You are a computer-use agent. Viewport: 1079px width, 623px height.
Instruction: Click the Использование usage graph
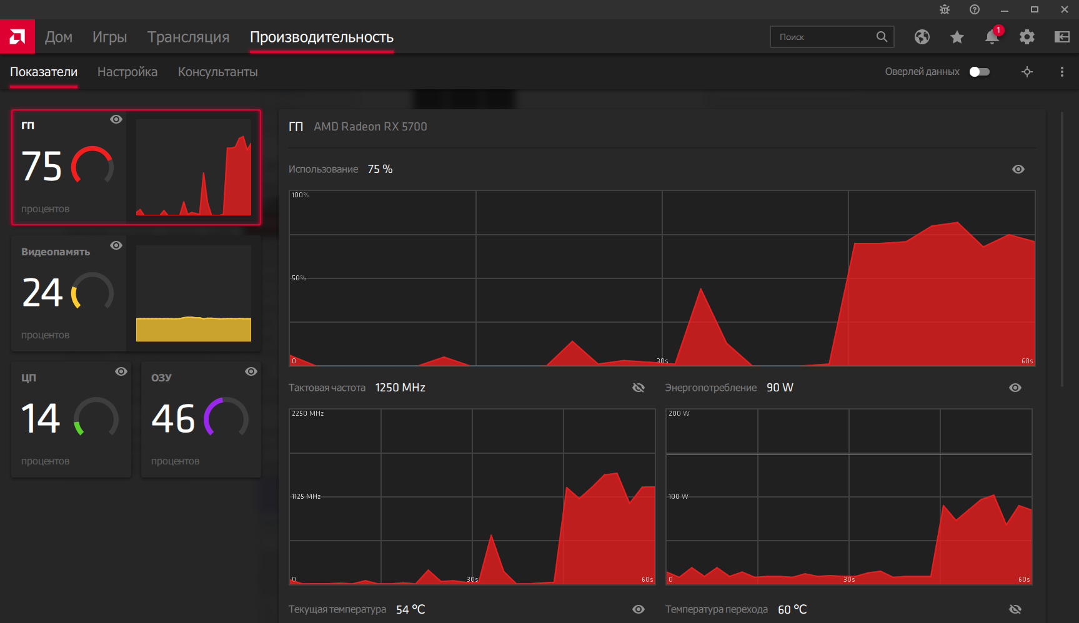tap(662, 278)
